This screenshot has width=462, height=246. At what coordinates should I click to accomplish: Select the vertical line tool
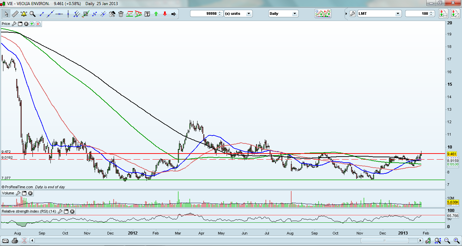tap(68, 14)
